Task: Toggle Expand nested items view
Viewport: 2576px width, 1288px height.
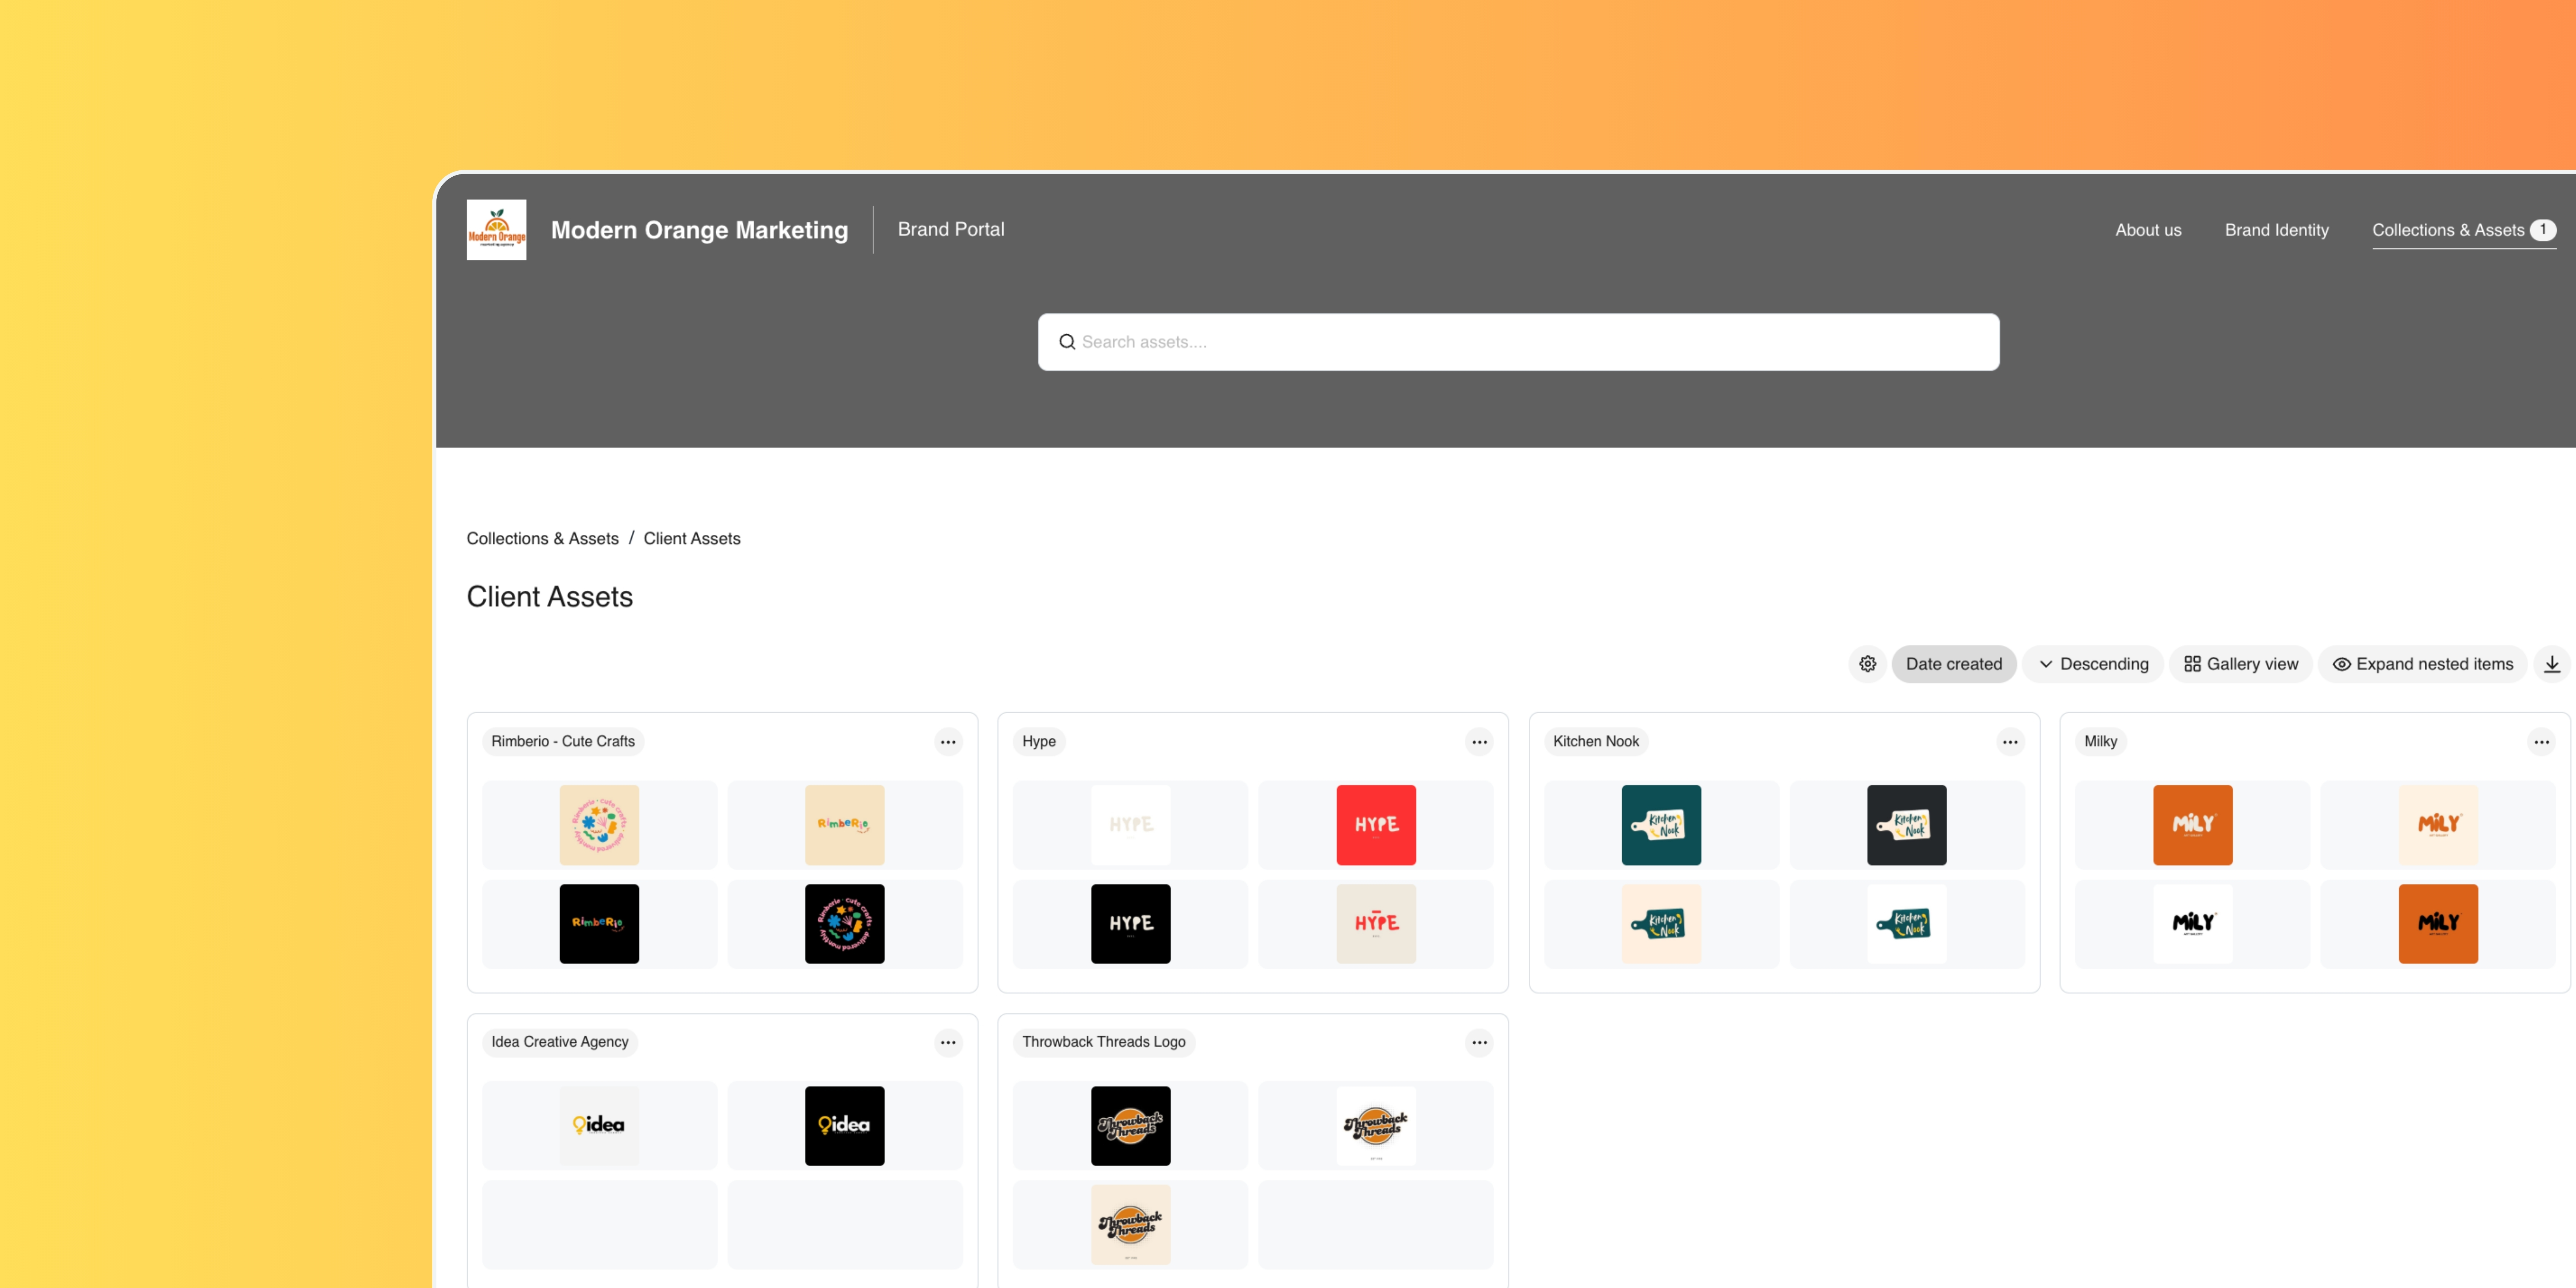Action: [2422, 664]
